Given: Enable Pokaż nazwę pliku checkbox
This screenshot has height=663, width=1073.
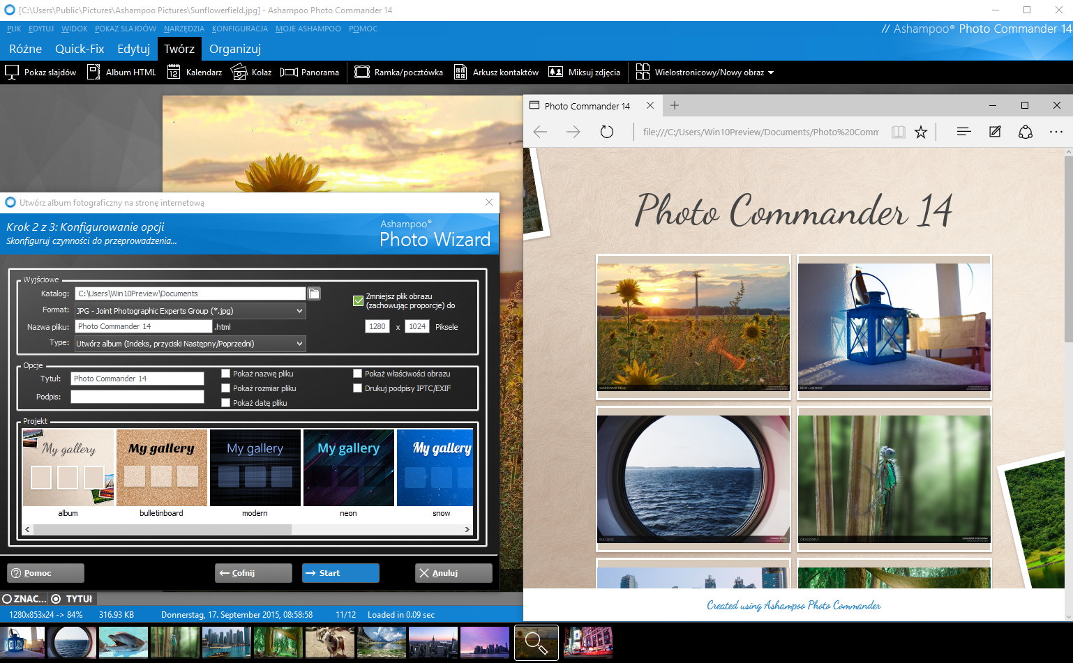Looking at the screenshot, I should point(225,374).
